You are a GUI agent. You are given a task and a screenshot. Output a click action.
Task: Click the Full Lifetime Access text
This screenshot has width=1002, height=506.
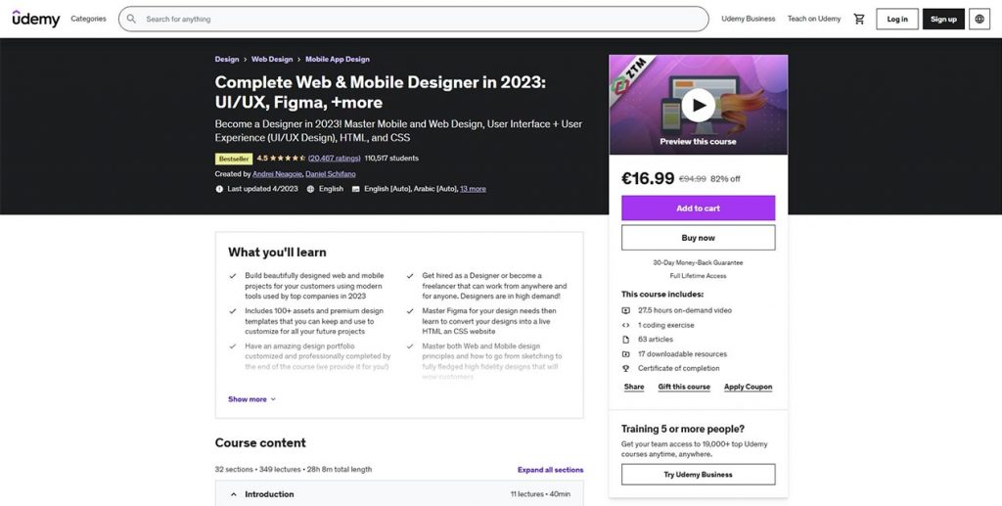tap(698, 276)
